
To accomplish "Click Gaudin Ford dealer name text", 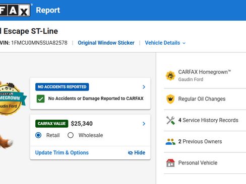I will 191,79.
